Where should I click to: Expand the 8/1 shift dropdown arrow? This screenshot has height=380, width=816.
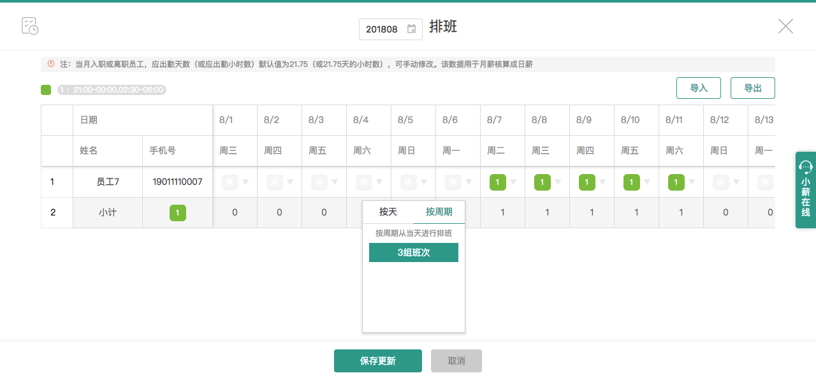pos(245,182)
